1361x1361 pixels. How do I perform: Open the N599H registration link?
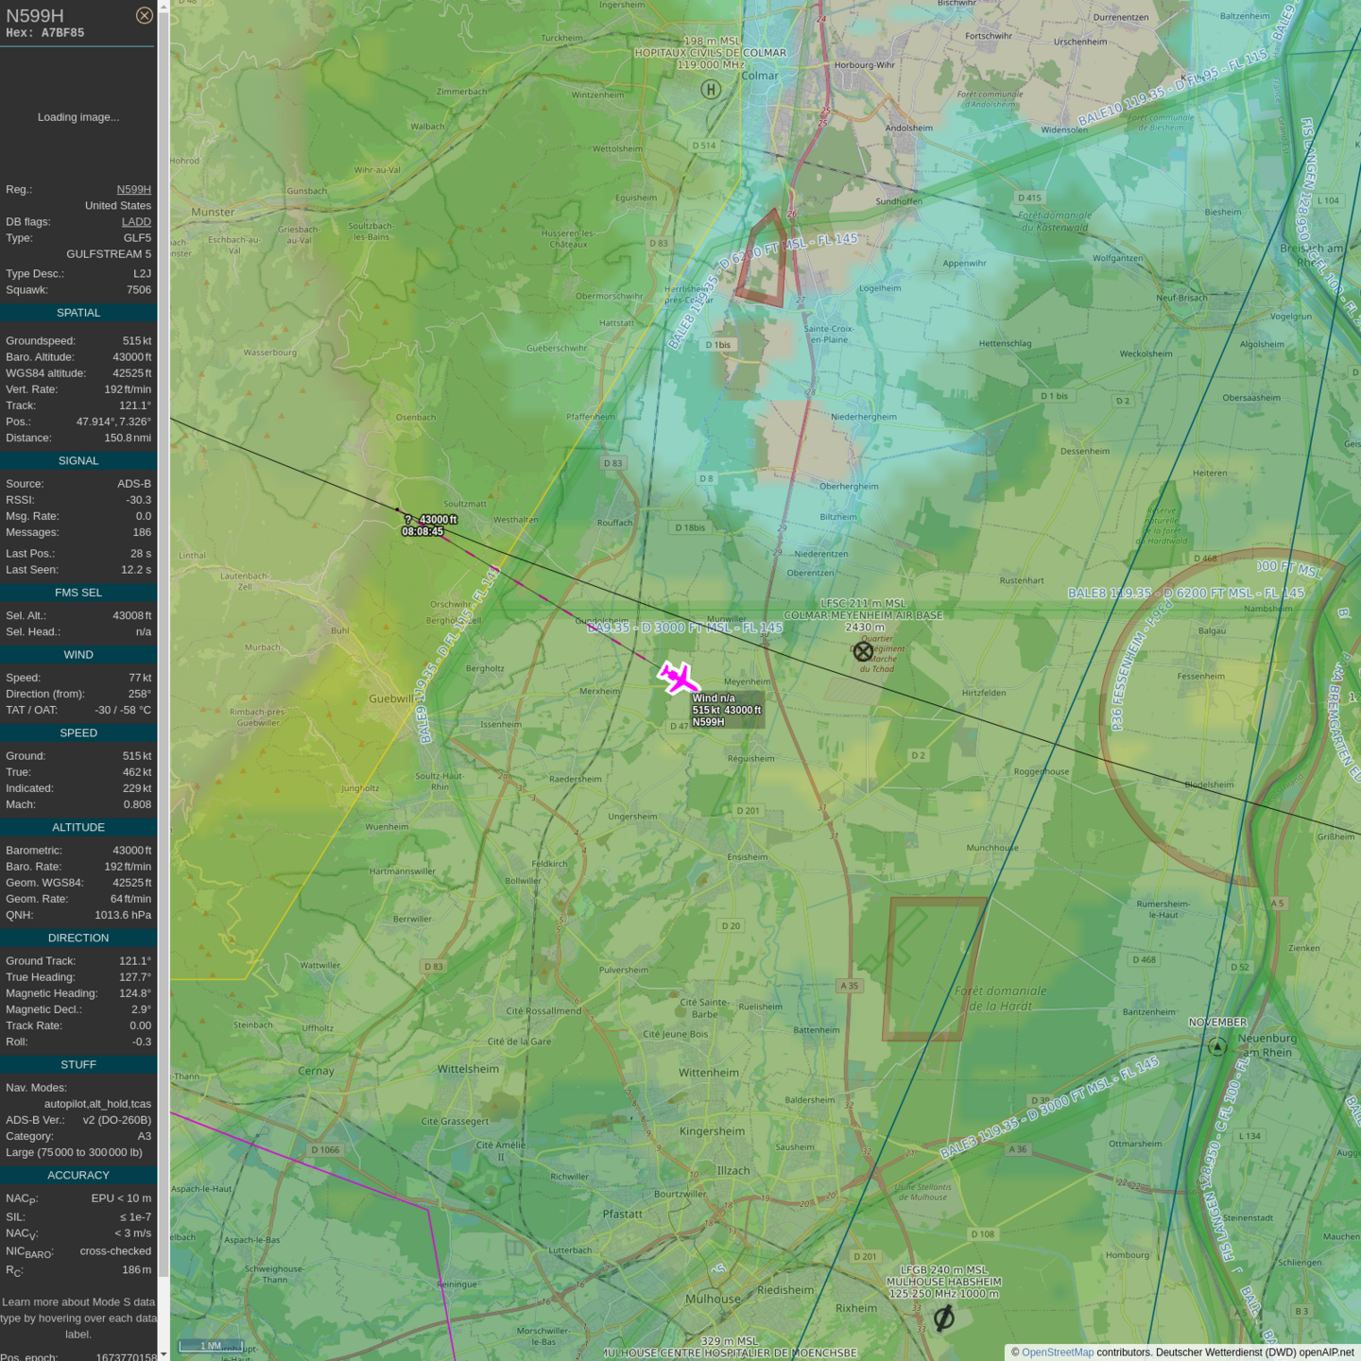coord(133,189)
